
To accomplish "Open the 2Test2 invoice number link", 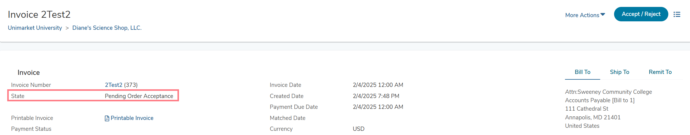I will click(x=114, y=85).
